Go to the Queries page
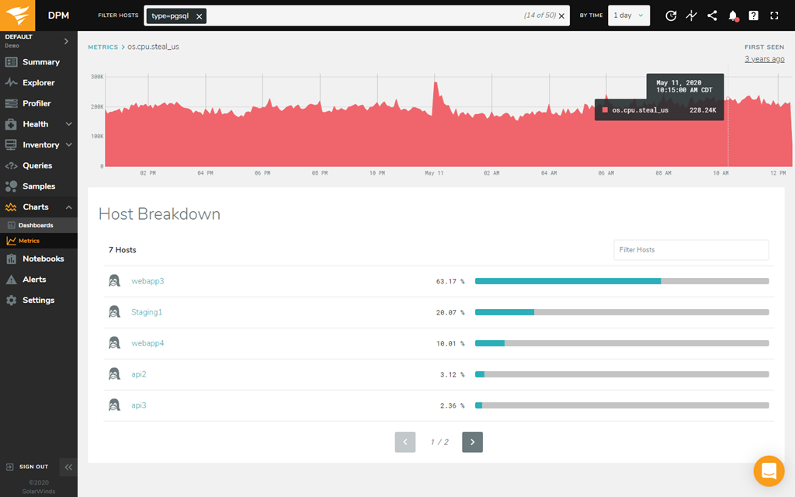Image resolution: width=795 pixels, height=497 pixels. (36, 165)
